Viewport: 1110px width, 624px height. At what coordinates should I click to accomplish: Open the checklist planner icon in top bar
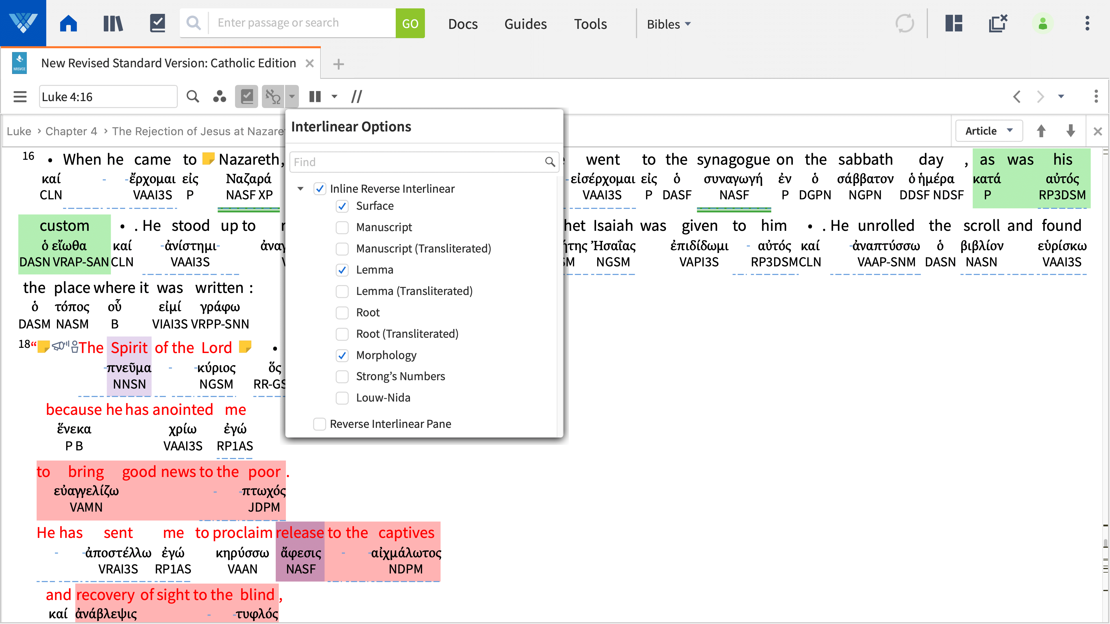click(x=157, y=23)
